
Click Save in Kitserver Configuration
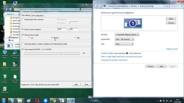(87, 84)
